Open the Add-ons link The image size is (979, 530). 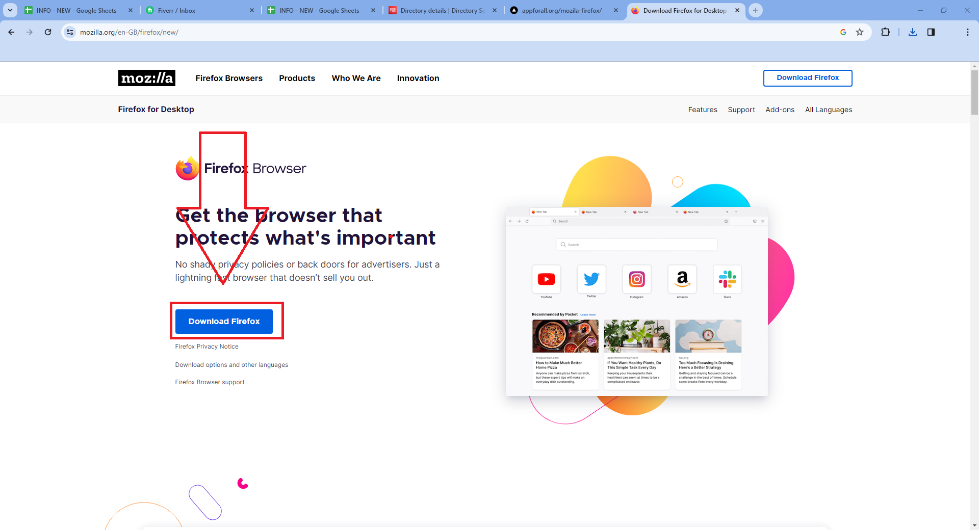pos(780,110)
